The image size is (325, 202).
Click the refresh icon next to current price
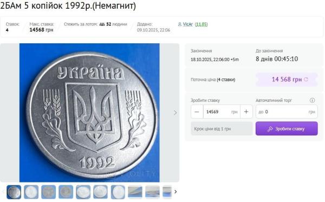point(306,80)
